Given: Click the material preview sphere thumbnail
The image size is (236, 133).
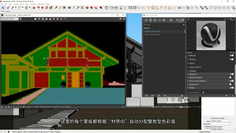Looking at the screenshot, I should (211, 36).
